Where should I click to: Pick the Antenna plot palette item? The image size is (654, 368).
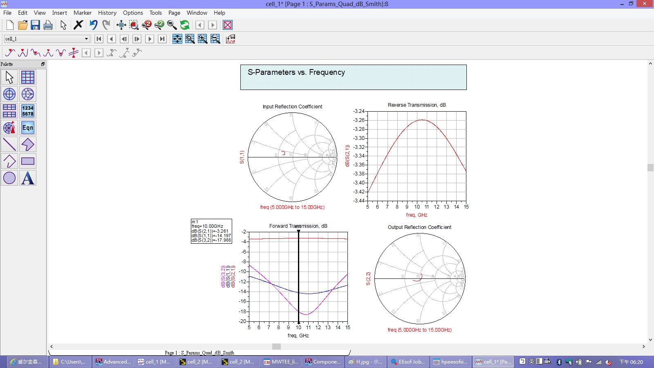(9, 128)
